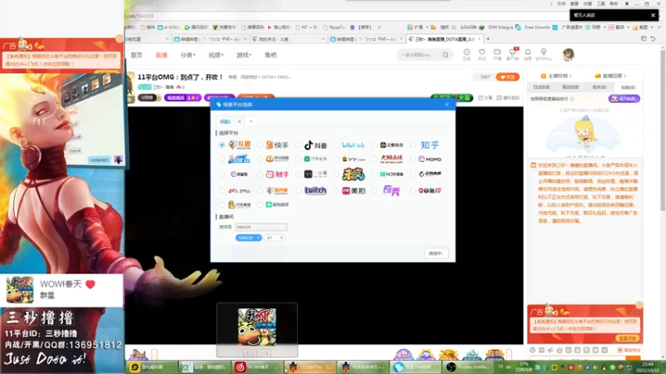Click the user avatar in header
Viewport: 666px width, 374px height.
tap(568, 55)
